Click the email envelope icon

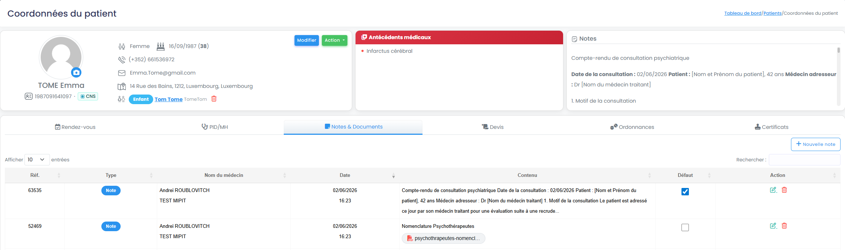[x=122, y=73]
